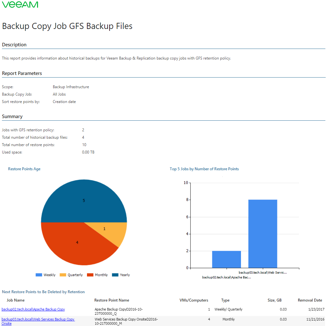
Task: Click backup03.tech.local\Web Servic... axis label
Action: point(263,273)
